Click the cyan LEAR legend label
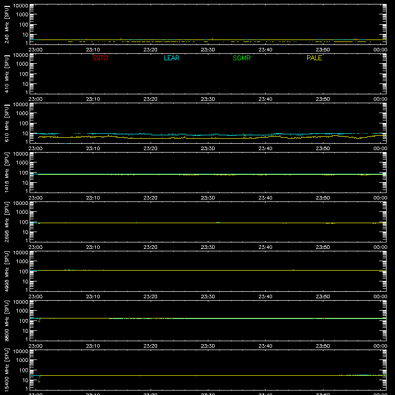395x395 pixels. pyautogui.click(x=171, y=58)
